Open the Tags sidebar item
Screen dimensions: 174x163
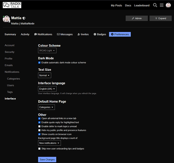click(x=10, y=92)
